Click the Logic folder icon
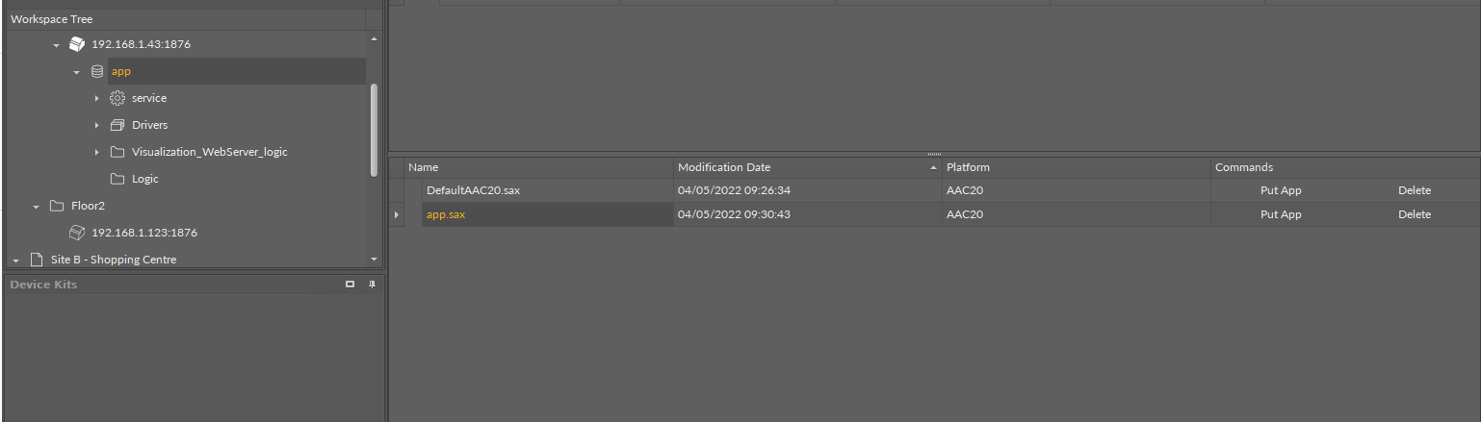 pyautogui.click(x=117, y=179)
